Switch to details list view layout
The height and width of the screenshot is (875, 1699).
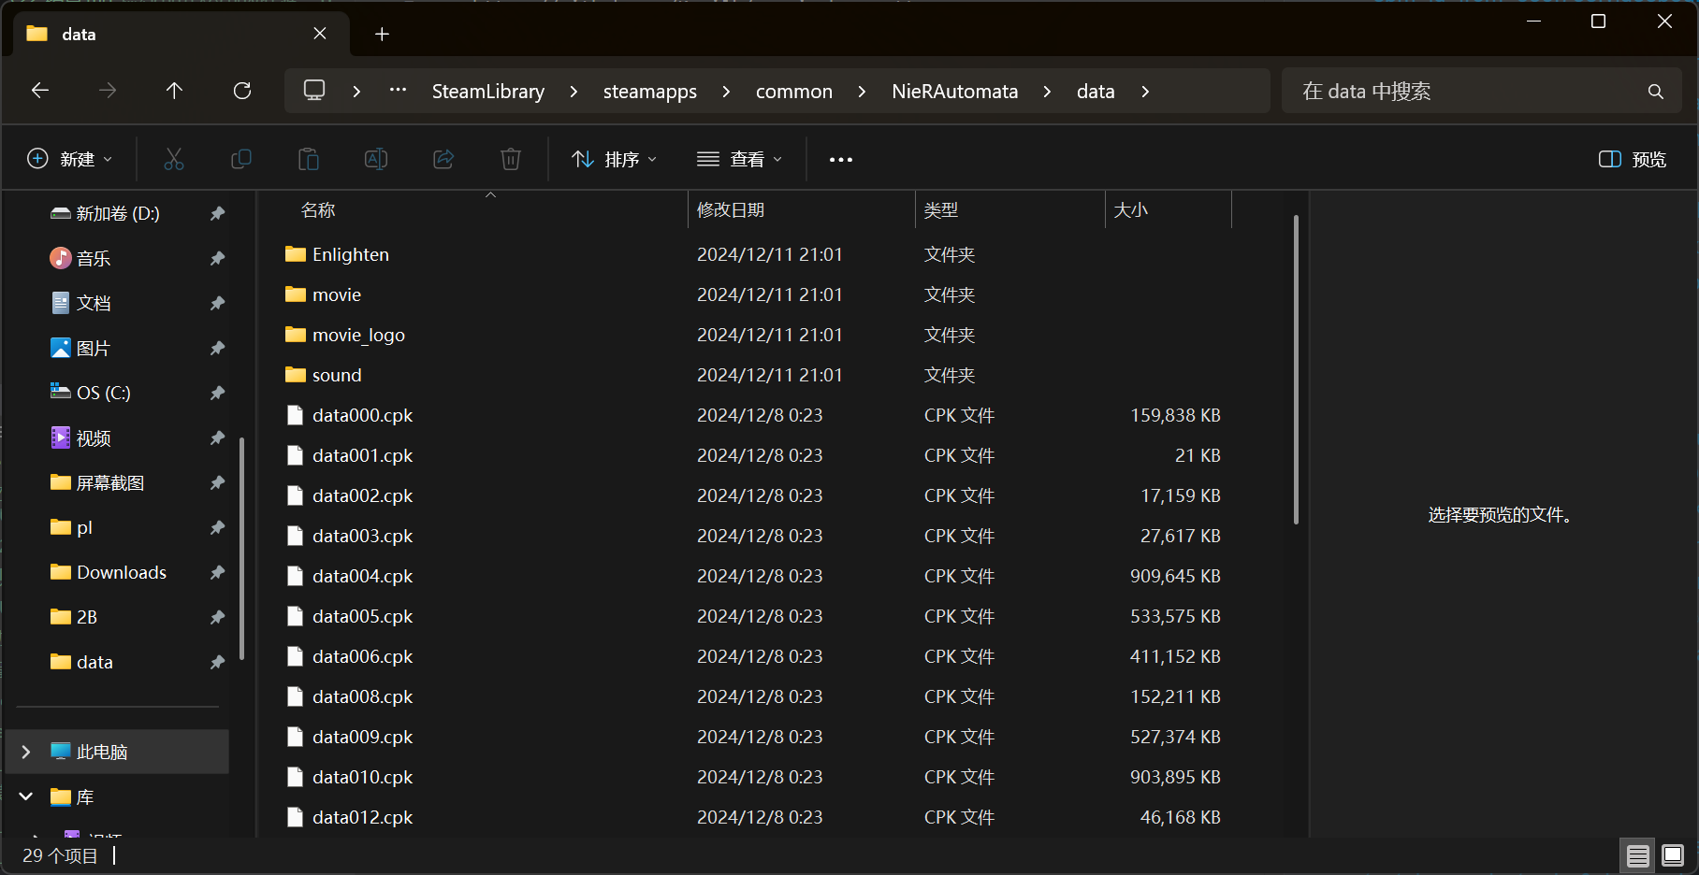pos(1637,855)
